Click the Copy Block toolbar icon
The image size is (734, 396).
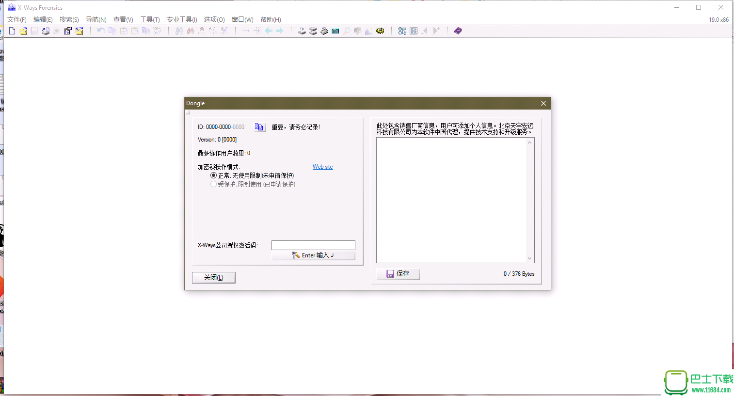pos(112,31)
